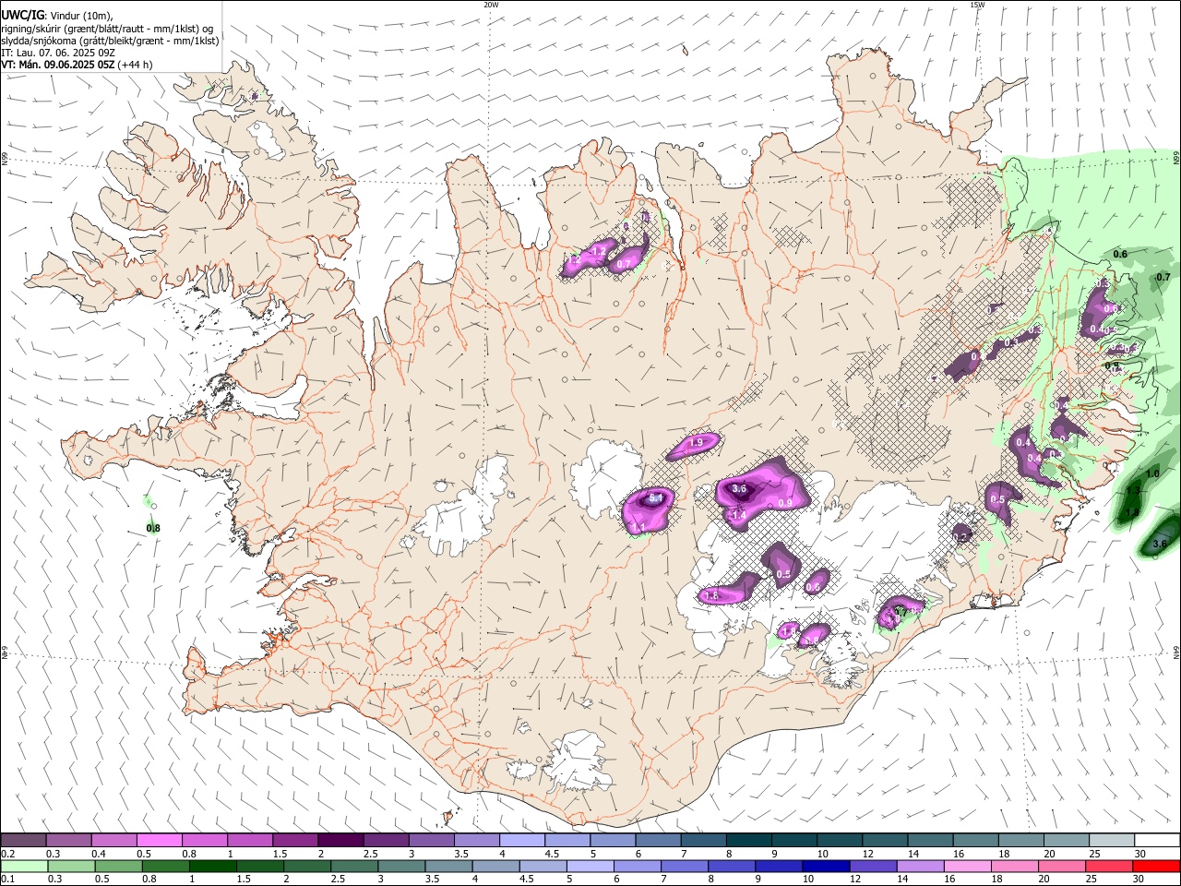This screenshot has height=886, width=1181.
Task: Click the 20W longitude label
Action: pyautogui.click(x=491, y=5)
